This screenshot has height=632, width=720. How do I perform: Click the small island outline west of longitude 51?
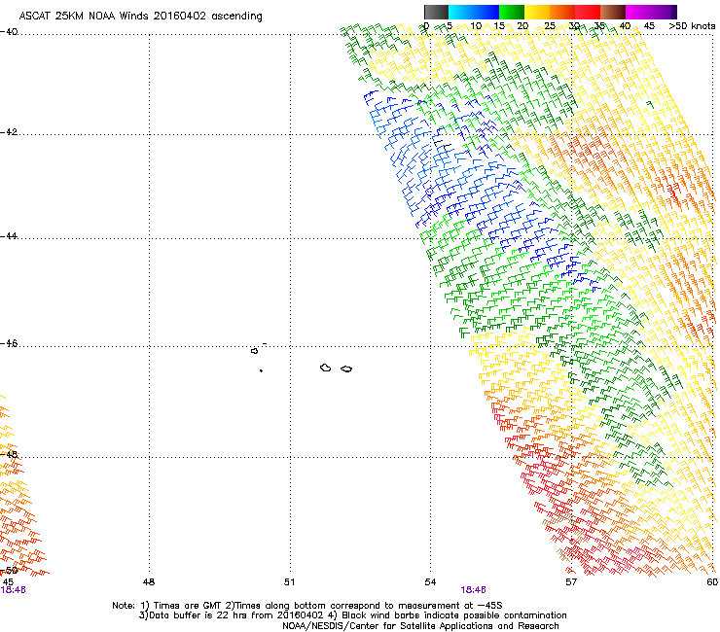[x=254, y=351]
